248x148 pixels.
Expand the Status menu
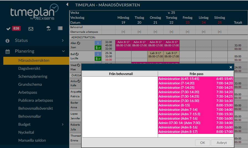[63, 41]
